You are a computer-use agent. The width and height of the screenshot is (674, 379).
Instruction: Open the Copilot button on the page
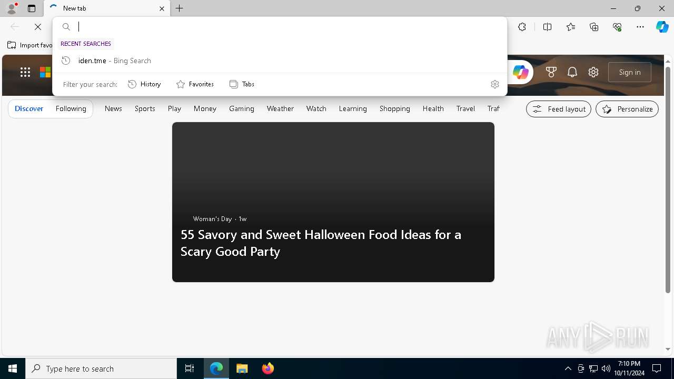tap(520, 72)
